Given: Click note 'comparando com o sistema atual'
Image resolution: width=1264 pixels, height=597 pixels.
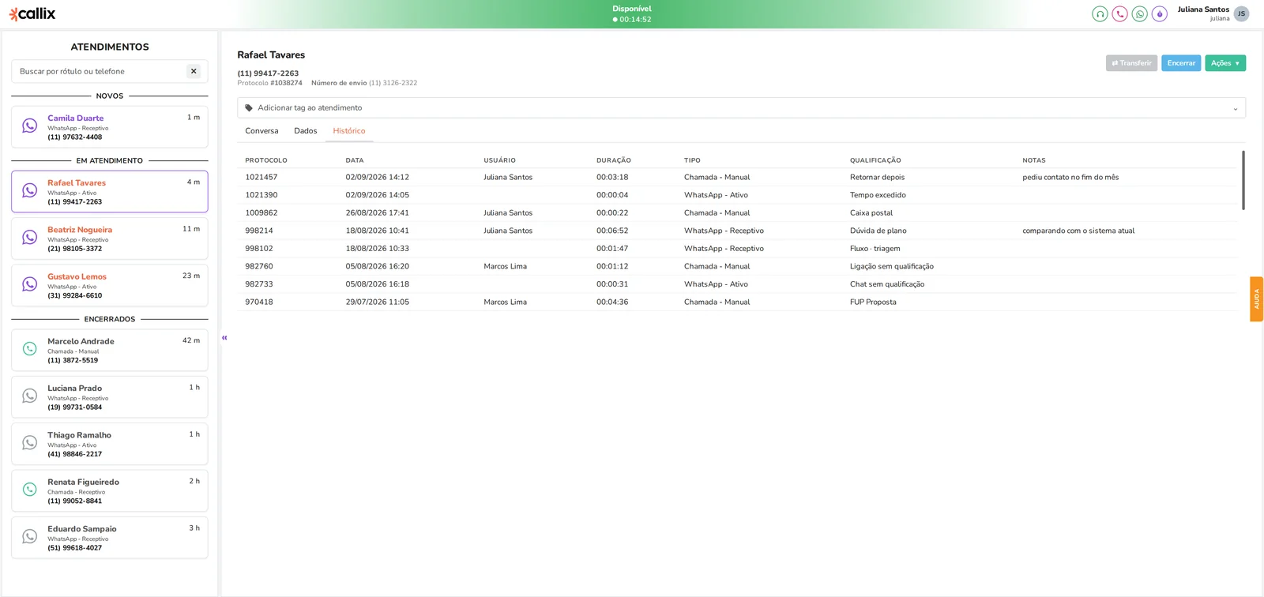Looking at the screenshot, I should [1078, 231].
